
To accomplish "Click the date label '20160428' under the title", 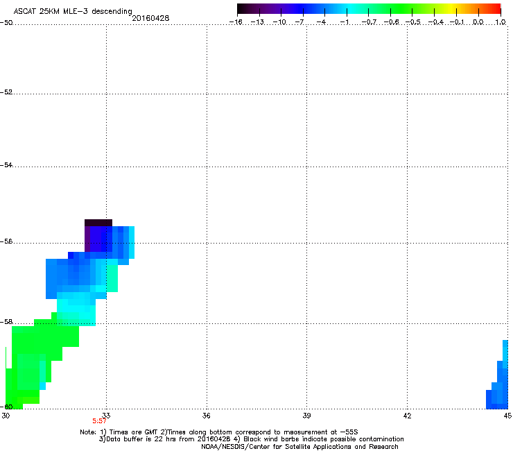I will (x=150, y=18).
